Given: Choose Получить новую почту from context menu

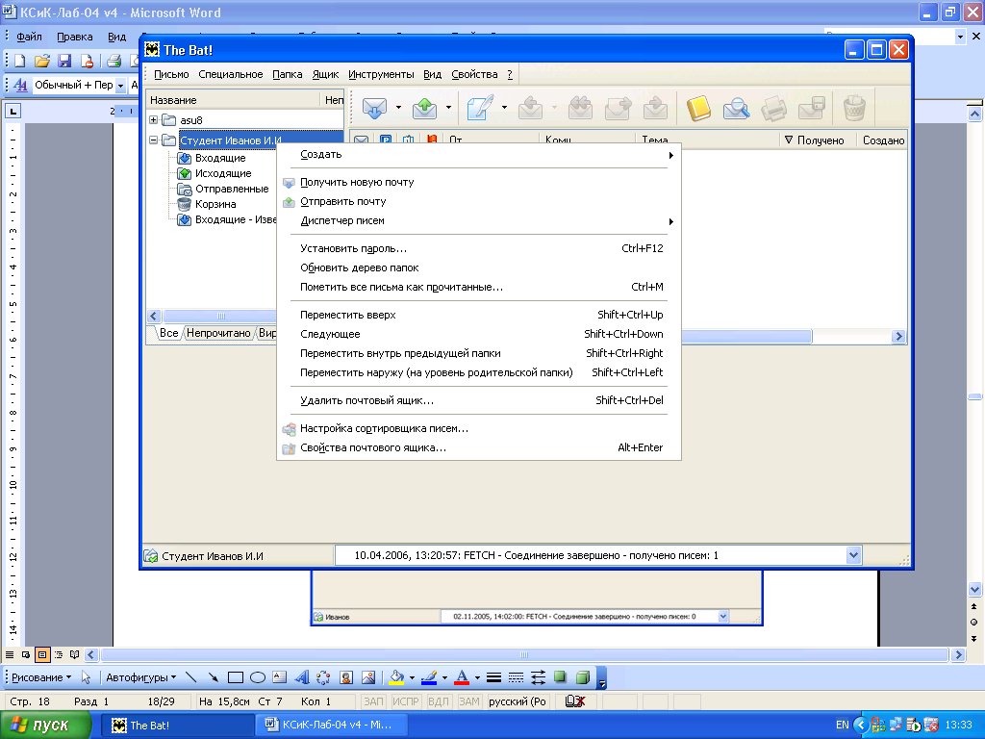Looking at the screenshot, I should [x=479, y=182].
